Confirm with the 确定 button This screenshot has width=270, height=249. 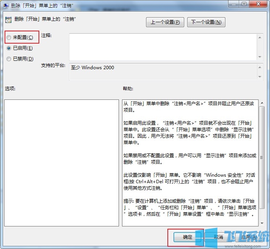click(x=187, y=237)
